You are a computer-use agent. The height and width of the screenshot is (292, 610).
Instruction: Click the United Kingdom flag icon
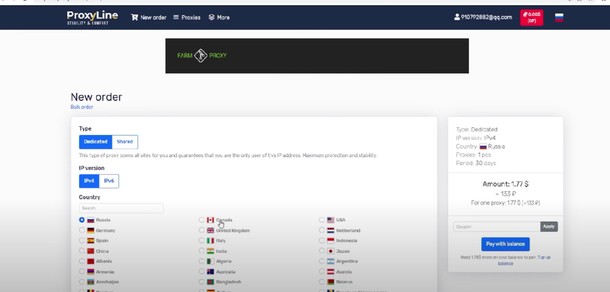click(x=210, y=230)
